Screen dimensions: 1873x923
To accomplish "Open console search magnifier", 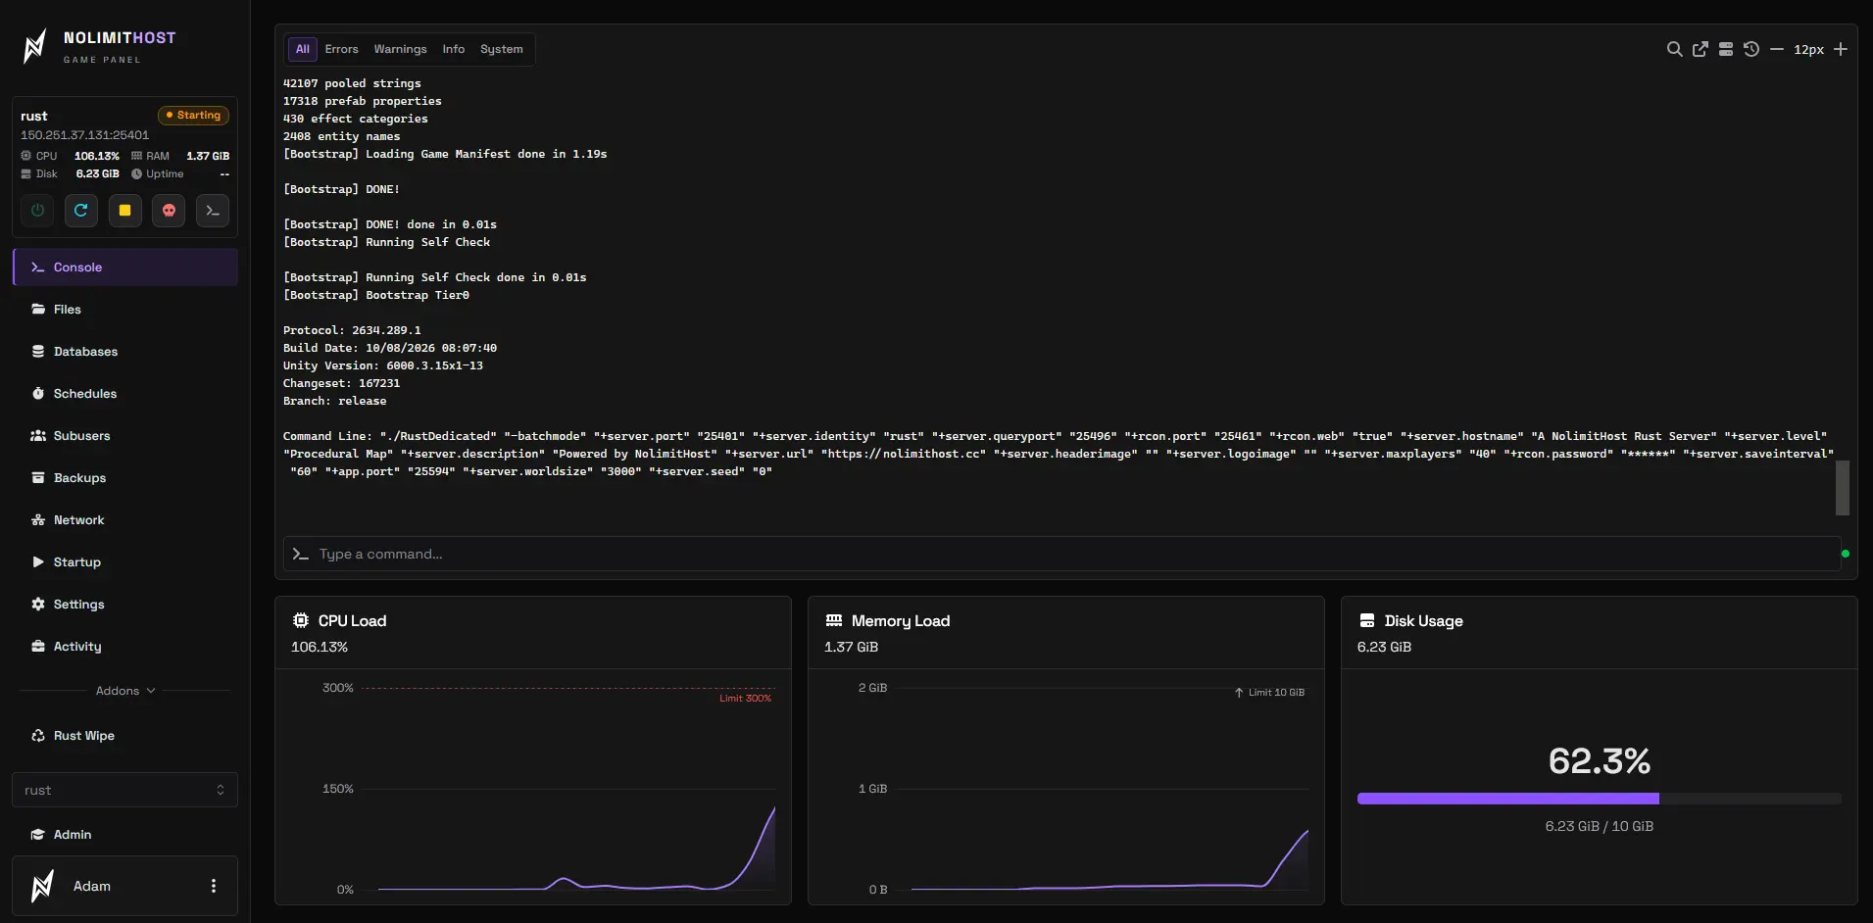I will coord(1675,49).
